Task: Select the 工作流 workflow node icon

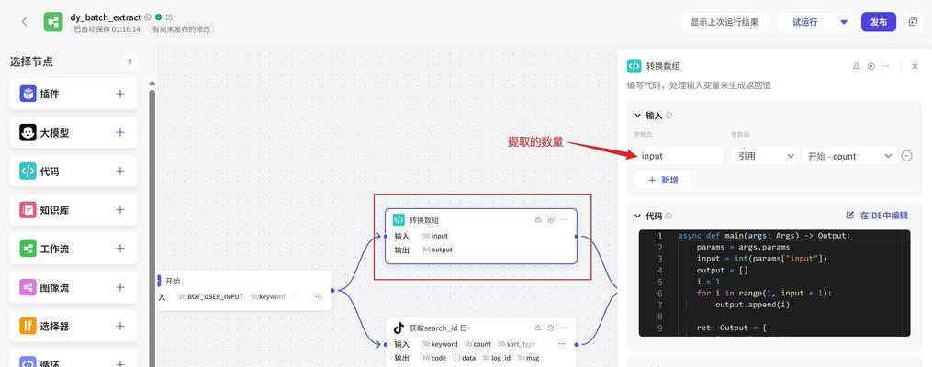Action: click(28, 249)
